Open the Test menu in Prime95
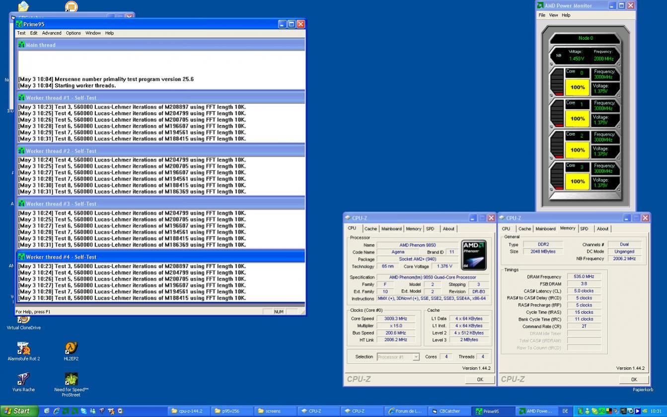 (x=21, y=33)
